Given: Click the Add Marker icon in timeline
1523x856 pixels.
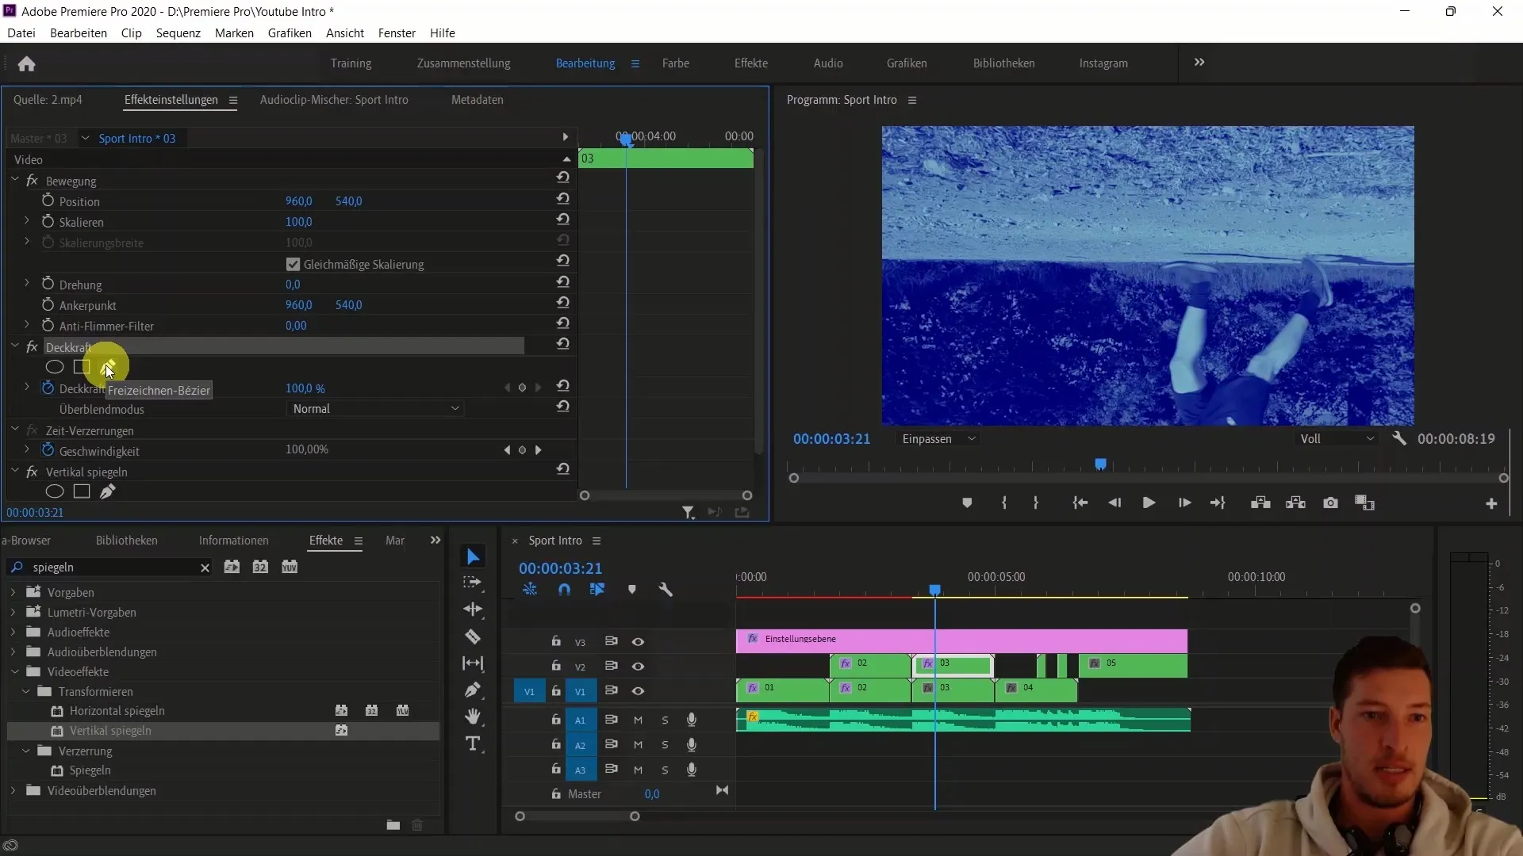Looking at the screenshot, I should click(631, 590).
